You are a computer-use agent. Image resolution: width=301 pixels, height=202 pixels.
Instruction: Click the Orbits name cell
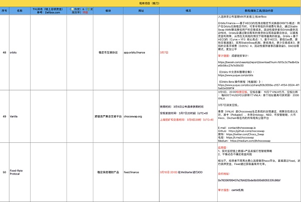pyautogui.click(x=20, y=52)
